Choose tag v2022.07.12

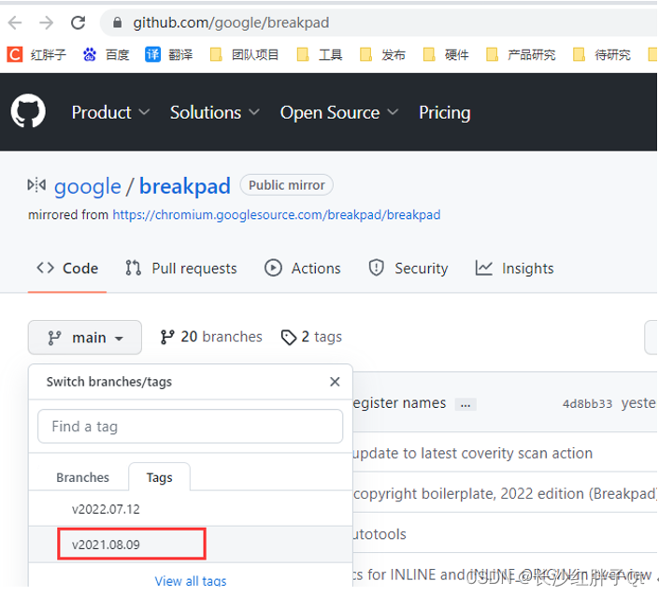click(191, 509)
